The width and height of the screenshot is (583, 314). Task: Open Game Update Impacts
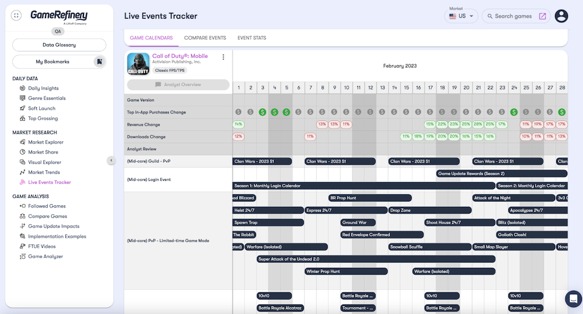54,226
